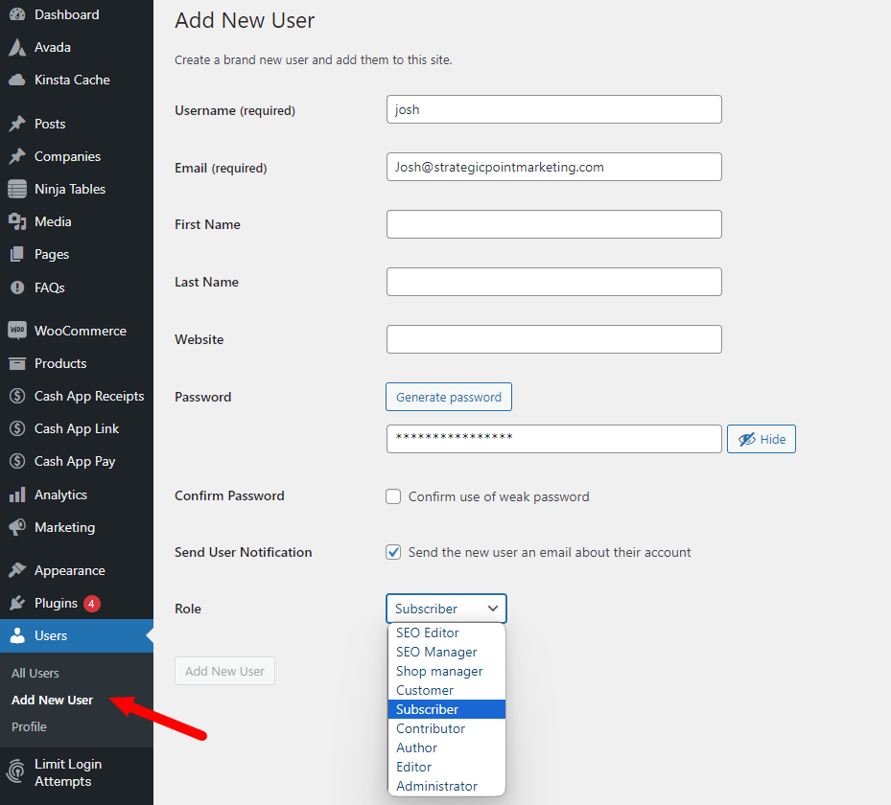
Task: Click the Generate password button
Action: pos(449,397)
